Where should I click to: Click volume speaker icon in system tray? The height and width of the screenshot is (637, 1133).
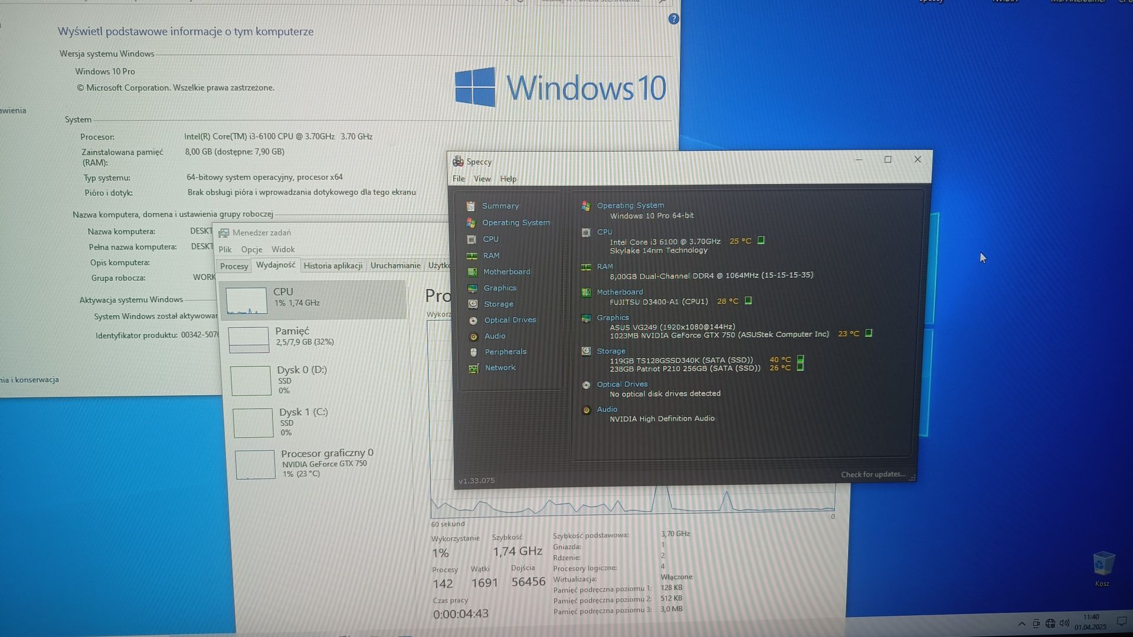click(1065, 623)
